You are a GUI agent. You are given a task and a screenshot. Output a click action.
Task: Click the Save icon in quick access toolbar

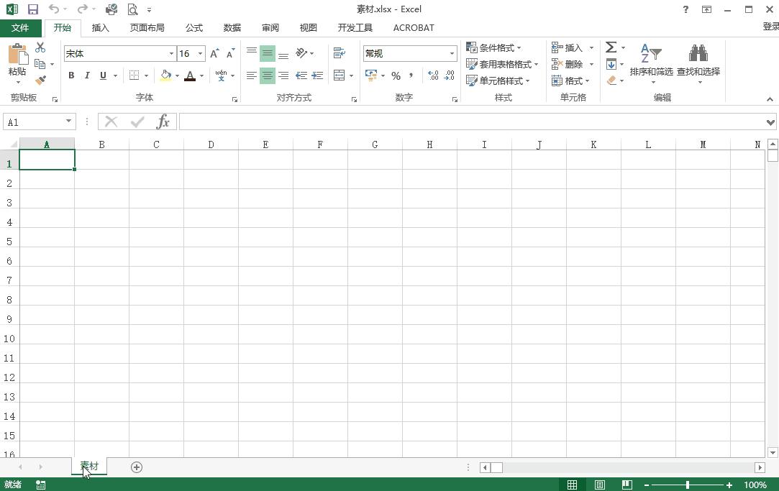point(33,9)
